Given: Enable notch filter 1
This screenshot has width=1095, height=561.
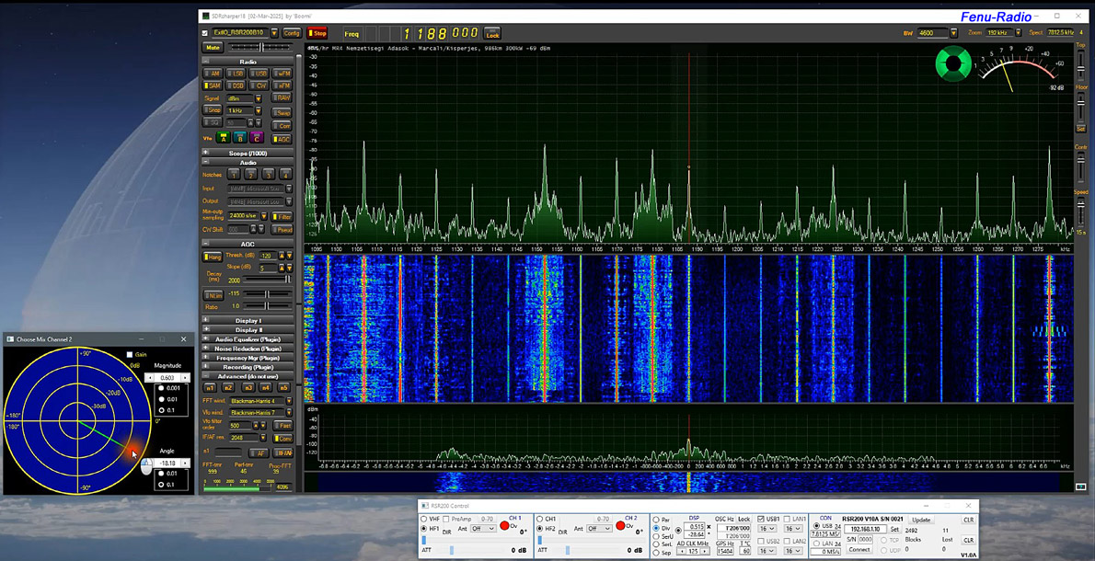Looking at the screenshot, I should (x=233, y=175).
